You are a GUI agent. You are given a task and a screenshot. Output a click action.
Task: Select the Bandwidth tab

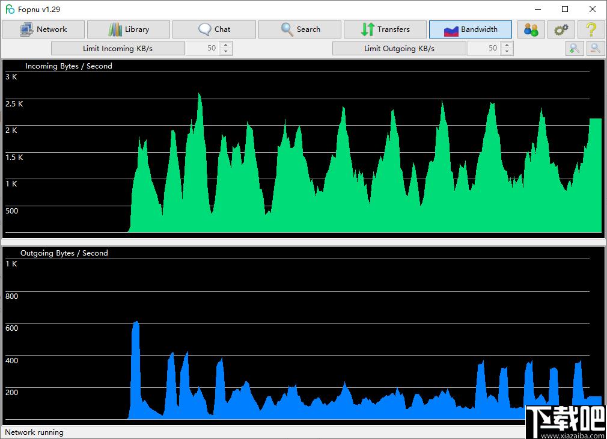coord(471,29)
